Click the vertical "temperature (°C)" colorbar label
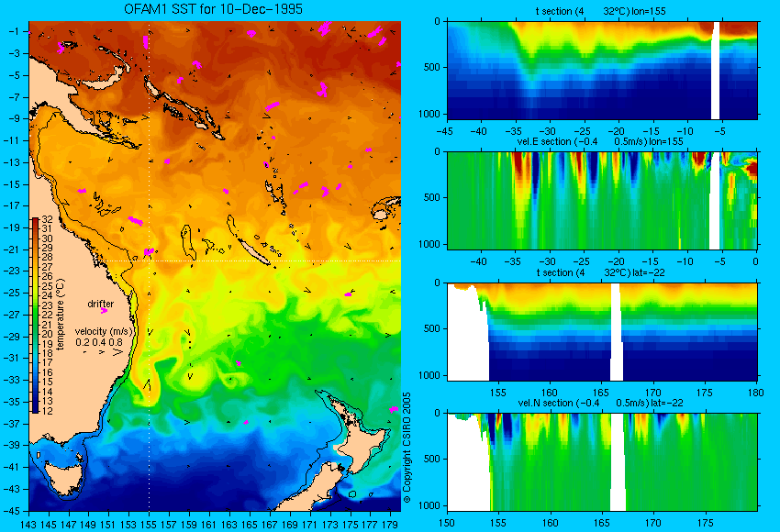780x532 pixels. coord(61,315)
